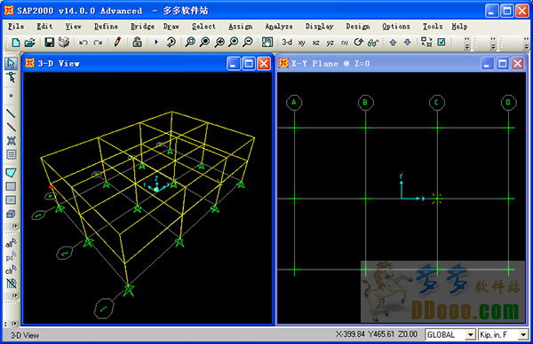Move down in list with the down arrow
The width and height of the screenshot is (533, 344).
(407, 43)
